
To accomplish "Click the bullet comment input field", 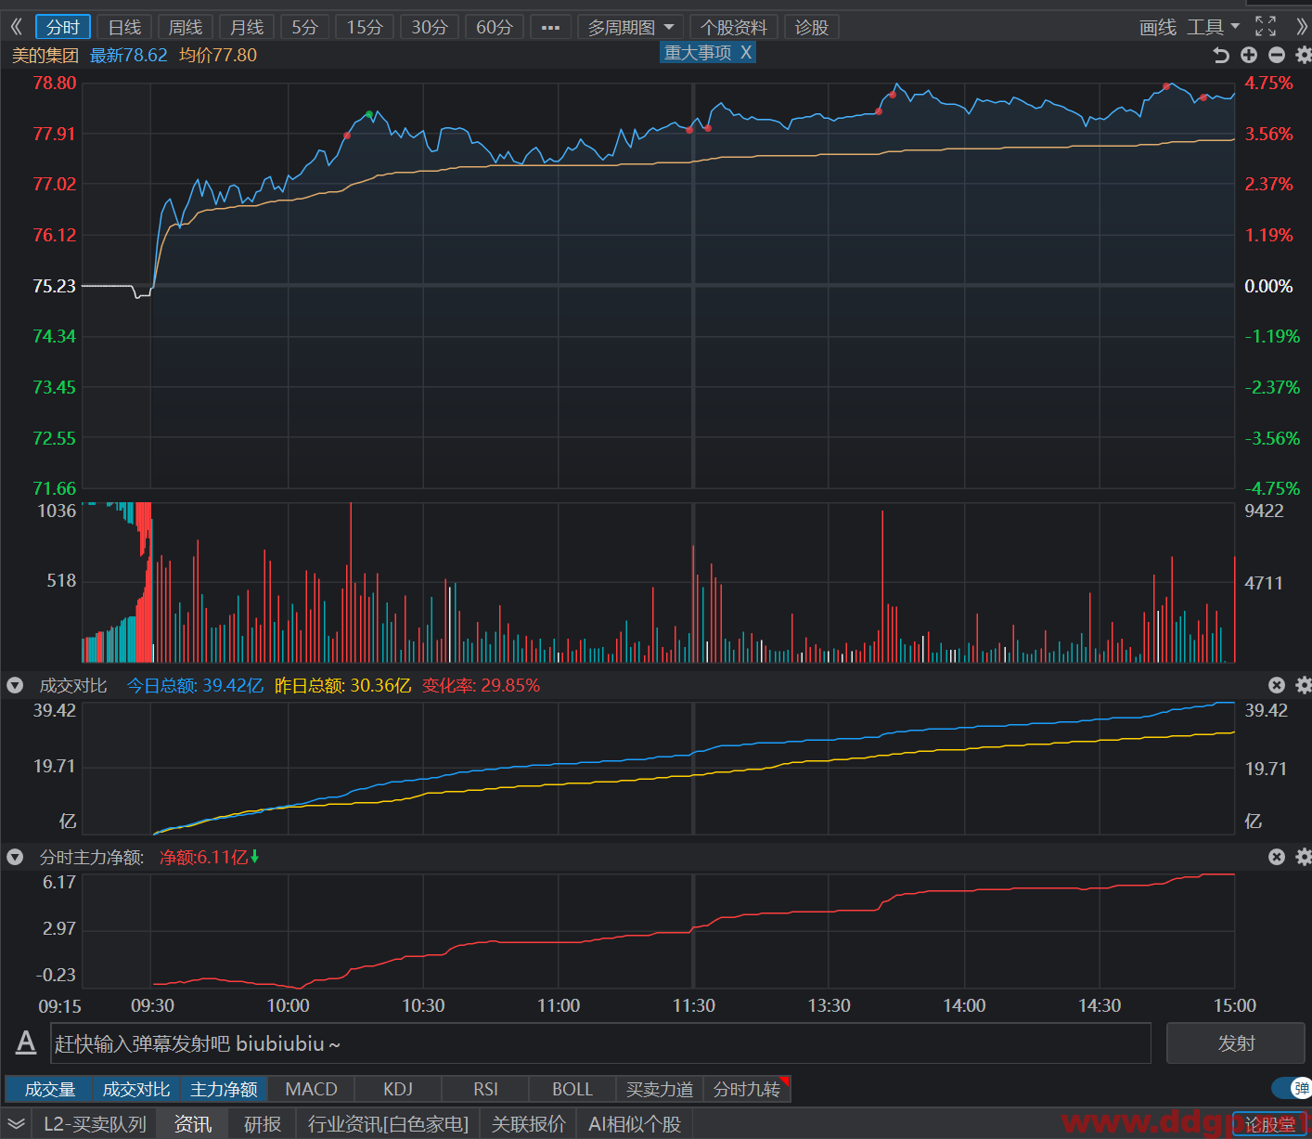I will (601, 1043).
